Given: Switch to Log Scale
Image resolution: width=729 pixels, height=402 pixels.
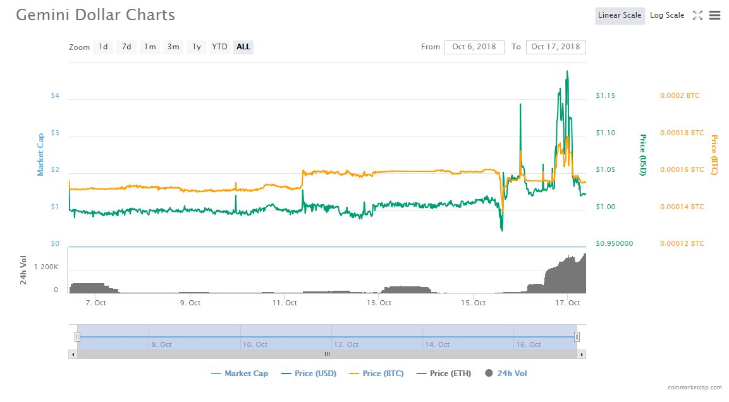Looking at the screenshot, I should point(666,15).
